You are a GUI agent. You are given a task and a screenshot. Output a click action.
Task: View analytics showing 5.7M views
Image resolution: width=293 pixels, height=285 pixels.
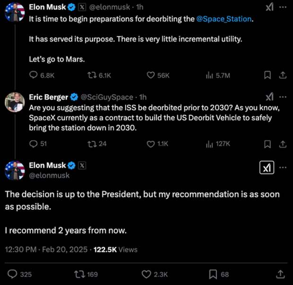point(210,75)
